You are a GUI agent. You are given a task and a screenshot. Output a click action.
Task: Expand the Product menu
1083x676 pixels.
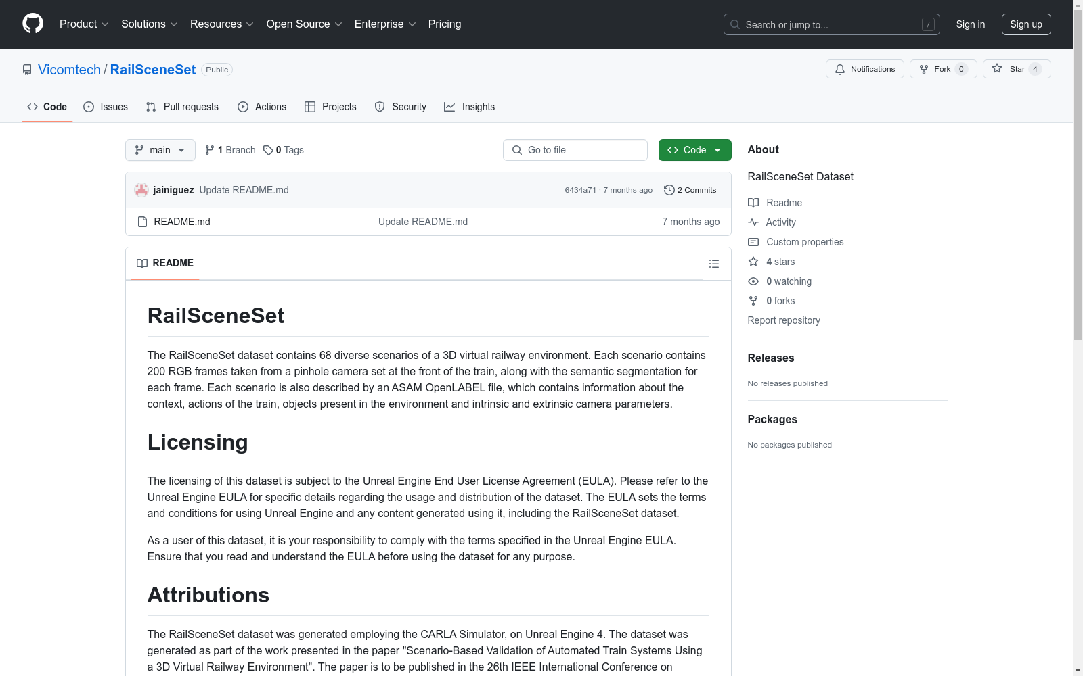84,24
